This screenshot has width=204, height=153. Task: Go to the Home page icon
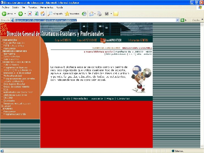43,14
